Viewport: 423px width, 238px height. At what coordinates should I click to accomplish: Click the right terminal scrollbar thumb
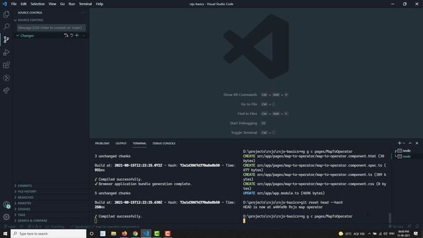click(x=389, y=218)
